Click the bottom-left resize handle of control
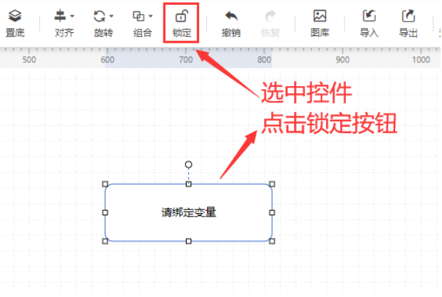This screenshot has width=442, height=297. tap(105, 241)
